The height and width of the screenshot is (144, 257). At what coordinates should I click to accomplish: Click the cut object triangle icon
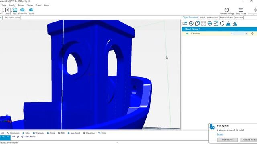228,23
